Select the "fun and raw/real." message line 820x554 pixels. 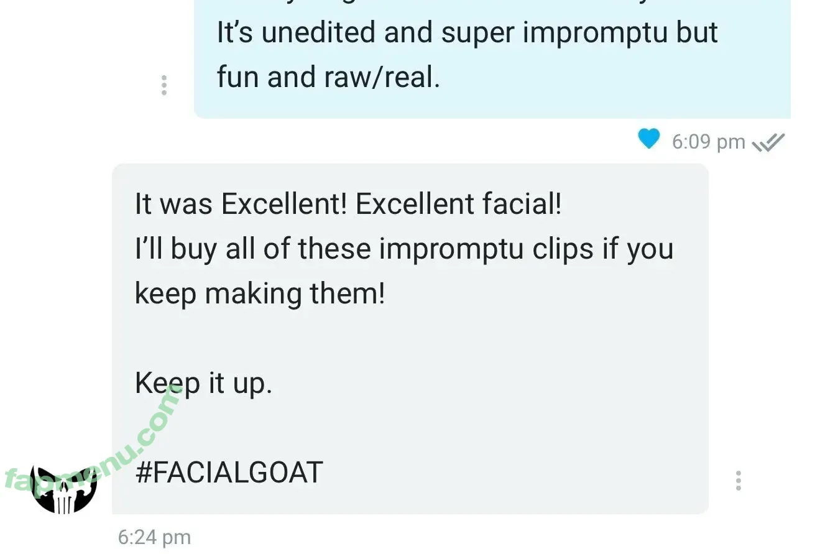(328, 77)
